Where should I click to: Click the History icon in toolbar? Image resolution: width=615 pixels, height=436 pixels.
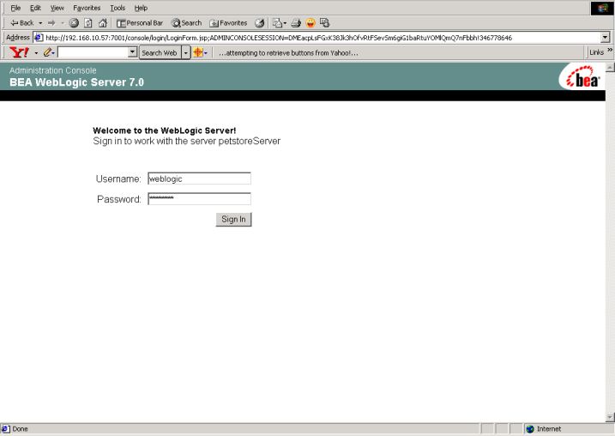(x=259, y=23)
